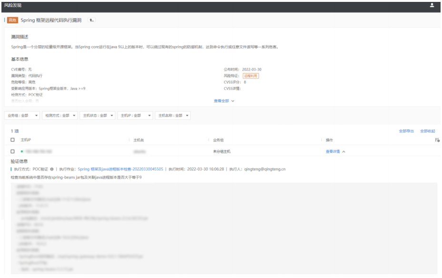Click the publish date 2022-03-30

tap(252, 69)
